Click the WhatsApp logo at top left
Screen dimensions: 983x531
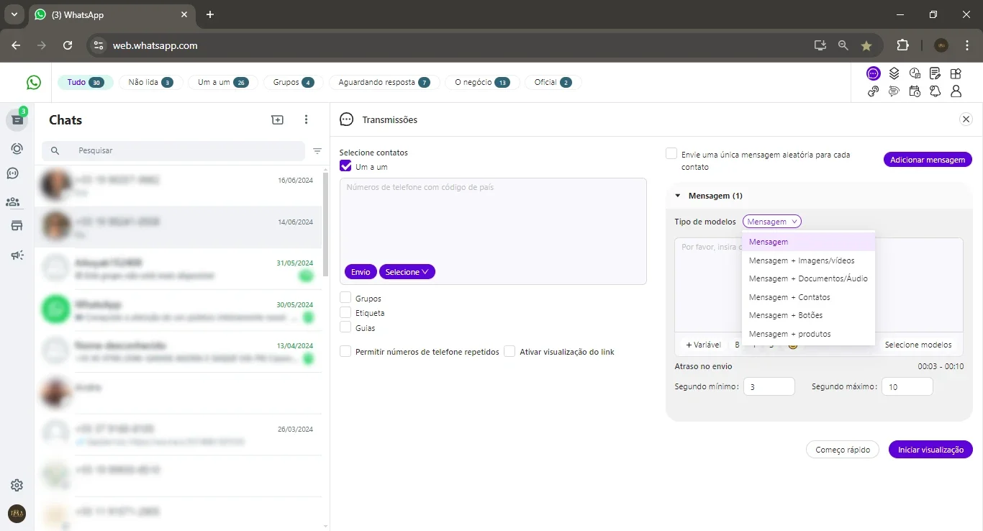pyautogui.click(x=34, y=83)
